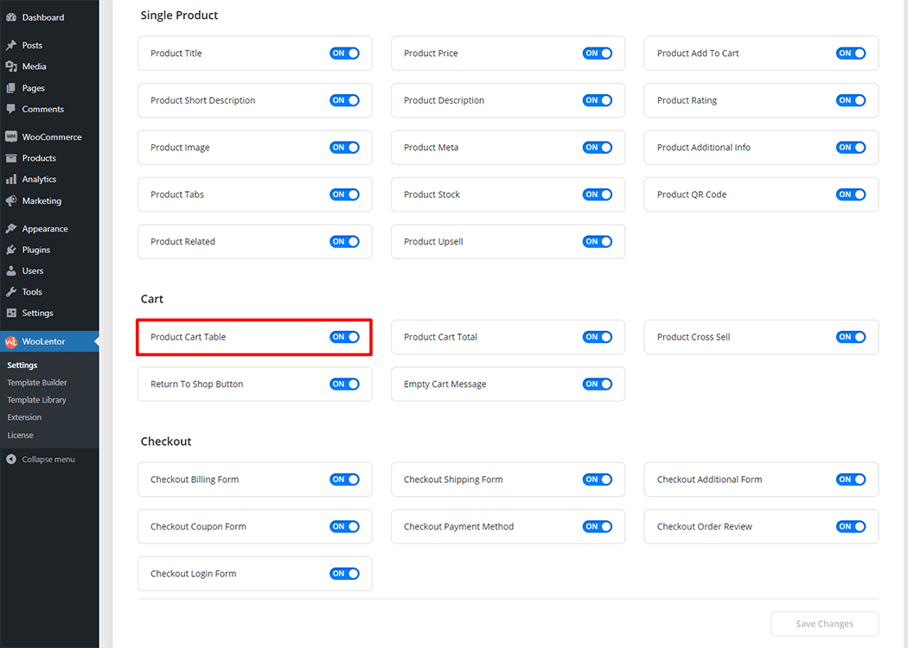908x648 pixels.
Task: Click the Posts pin icon
Action: click(11, 45)
